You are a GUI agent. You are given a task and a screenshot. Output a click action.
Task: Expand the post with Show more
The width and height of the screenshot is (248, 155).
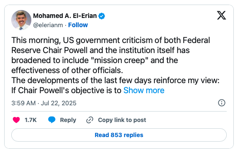[144, 90]
